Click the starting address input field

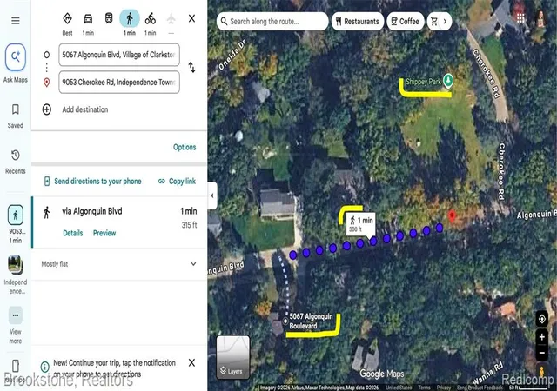119,55
